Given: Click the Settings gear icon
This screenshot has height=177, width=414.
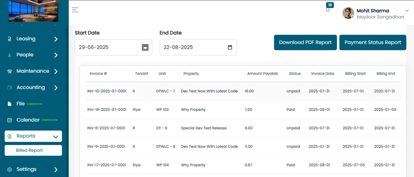Looking at the screenshot, I should (10, 170).
